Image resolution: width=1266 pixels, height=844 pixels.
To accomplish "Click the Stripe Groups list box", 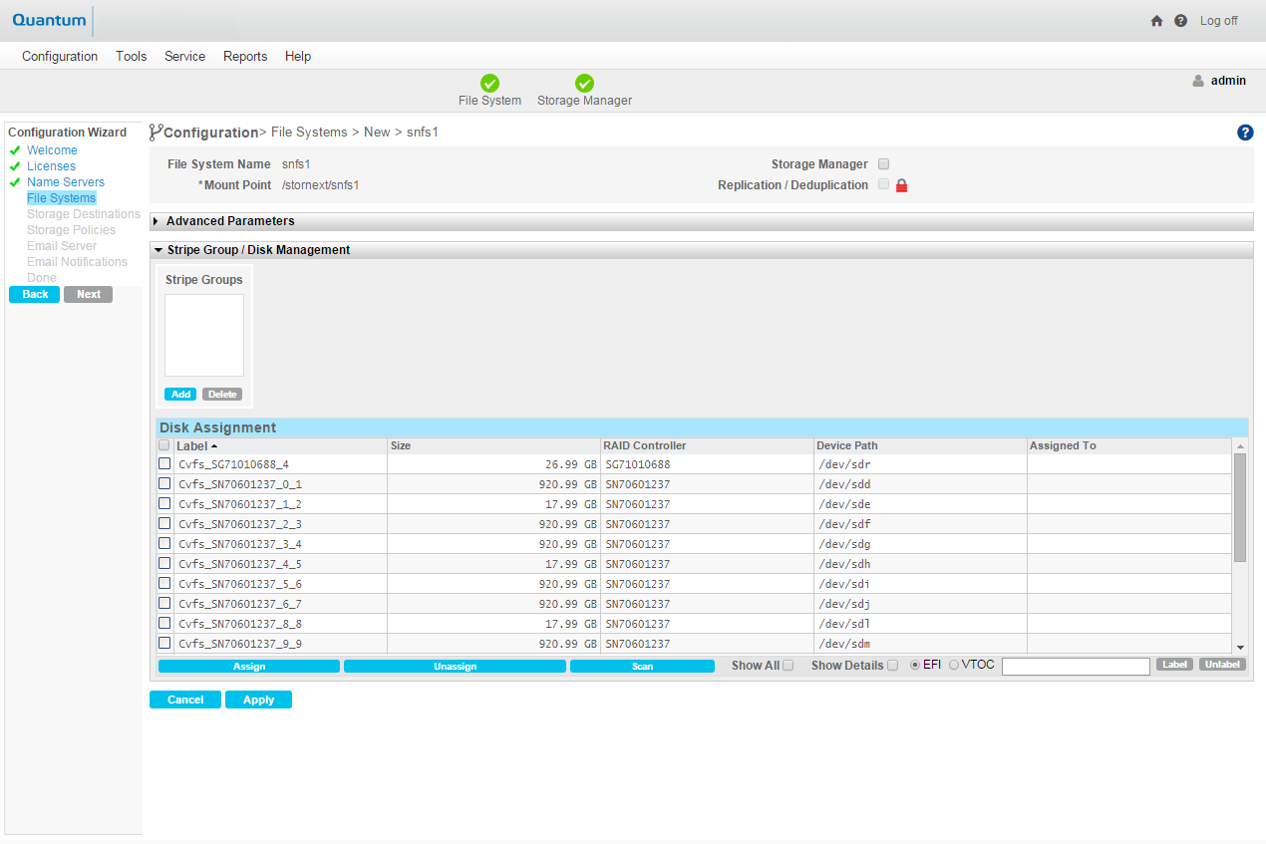I will tap(204, 335).
